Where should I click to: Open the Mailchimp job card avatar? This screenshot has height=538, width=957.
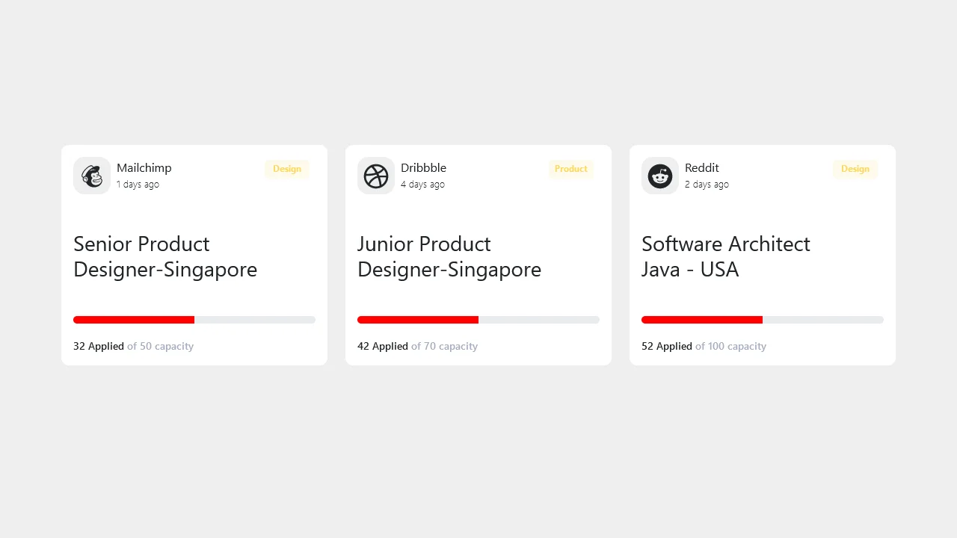[91, 176]
